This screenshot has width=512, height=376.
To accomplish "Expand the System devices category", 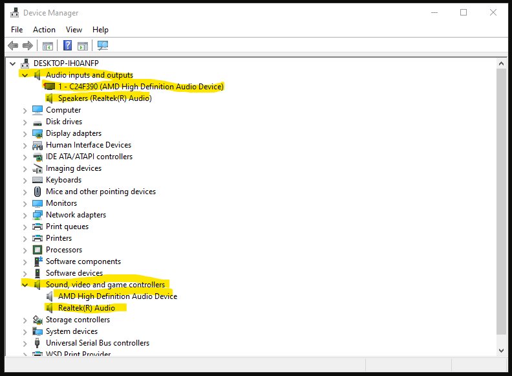I will coord(25,332).
